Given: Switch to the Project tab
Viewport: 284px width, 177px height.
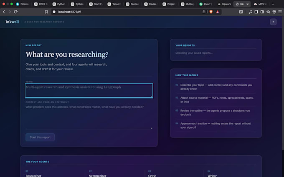Looking at the screenshot, I should (169, 4).
